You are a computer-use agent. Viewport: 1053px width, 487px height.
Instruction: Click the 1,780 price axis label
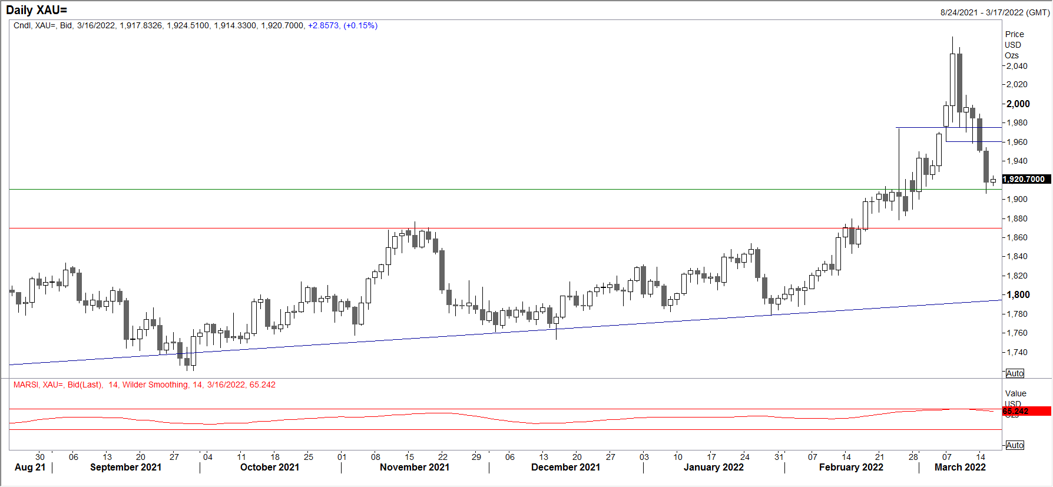pos(1017,314)
